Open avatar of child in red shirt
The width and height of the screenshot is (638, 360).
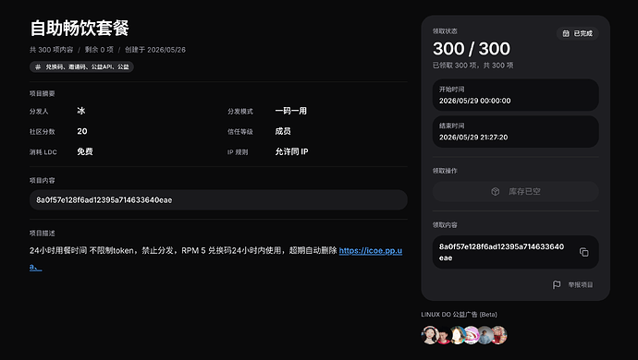444,336
